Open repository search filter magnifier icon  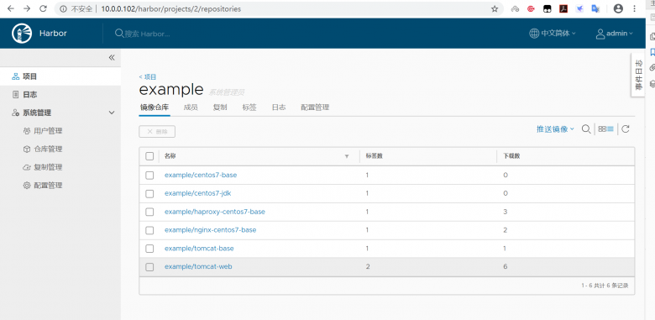(586, 129)
